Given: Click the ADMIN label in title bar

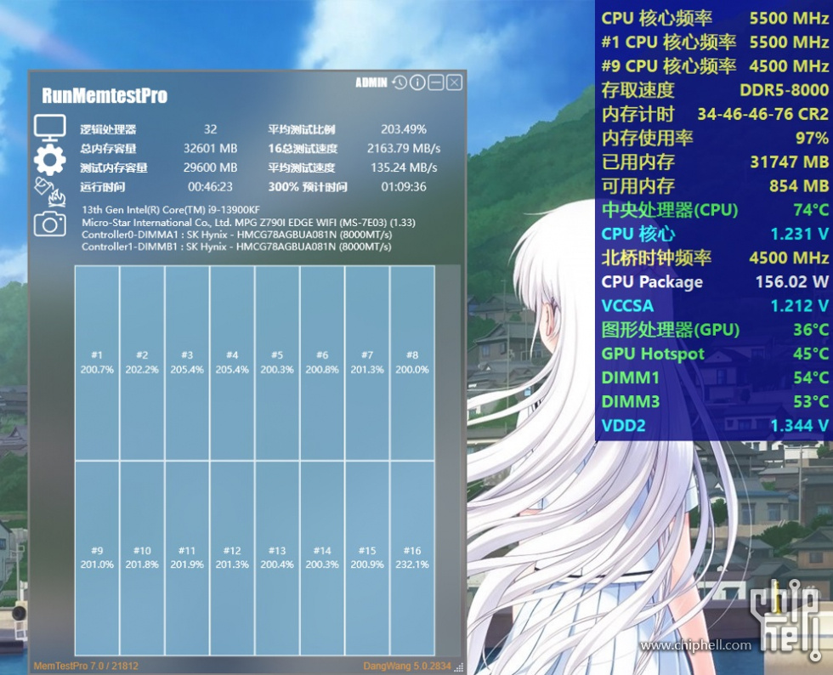Looking at the screenshot, I should 371,83.
